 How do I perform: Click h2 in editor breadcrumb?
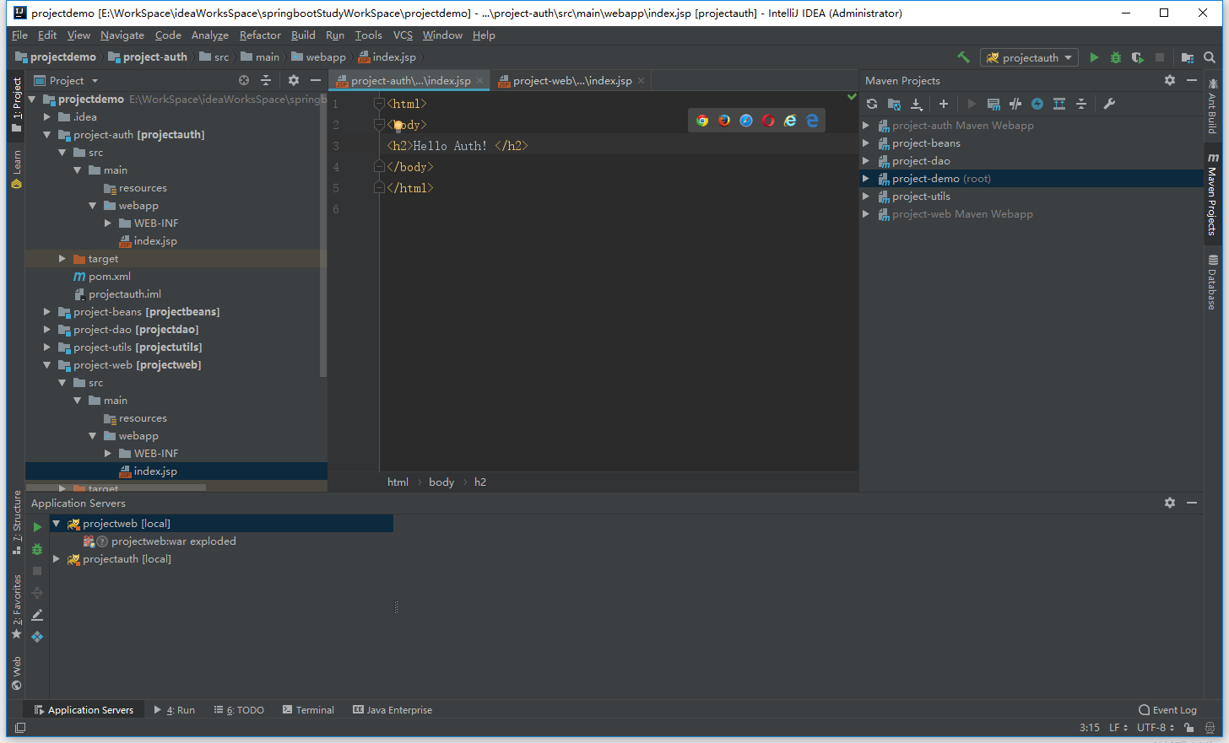[x=480, y=482]
